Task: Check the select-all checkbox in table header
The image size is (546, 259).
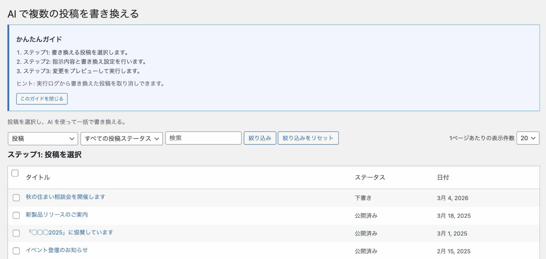Action: 15,173
